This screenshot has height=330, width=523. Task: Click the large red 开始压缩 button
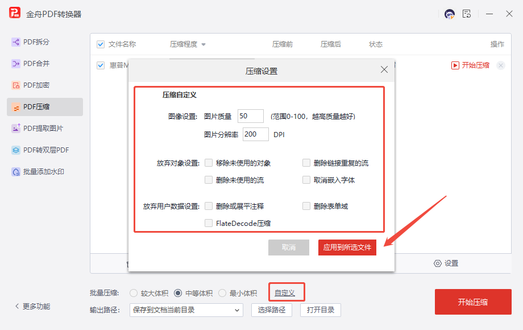tap(473, 302)
